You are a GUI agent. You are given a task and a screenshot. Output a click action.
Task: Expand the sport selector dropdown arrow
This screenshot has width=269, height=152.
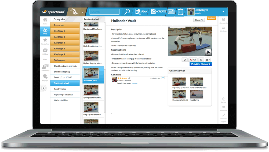point(83,12)
